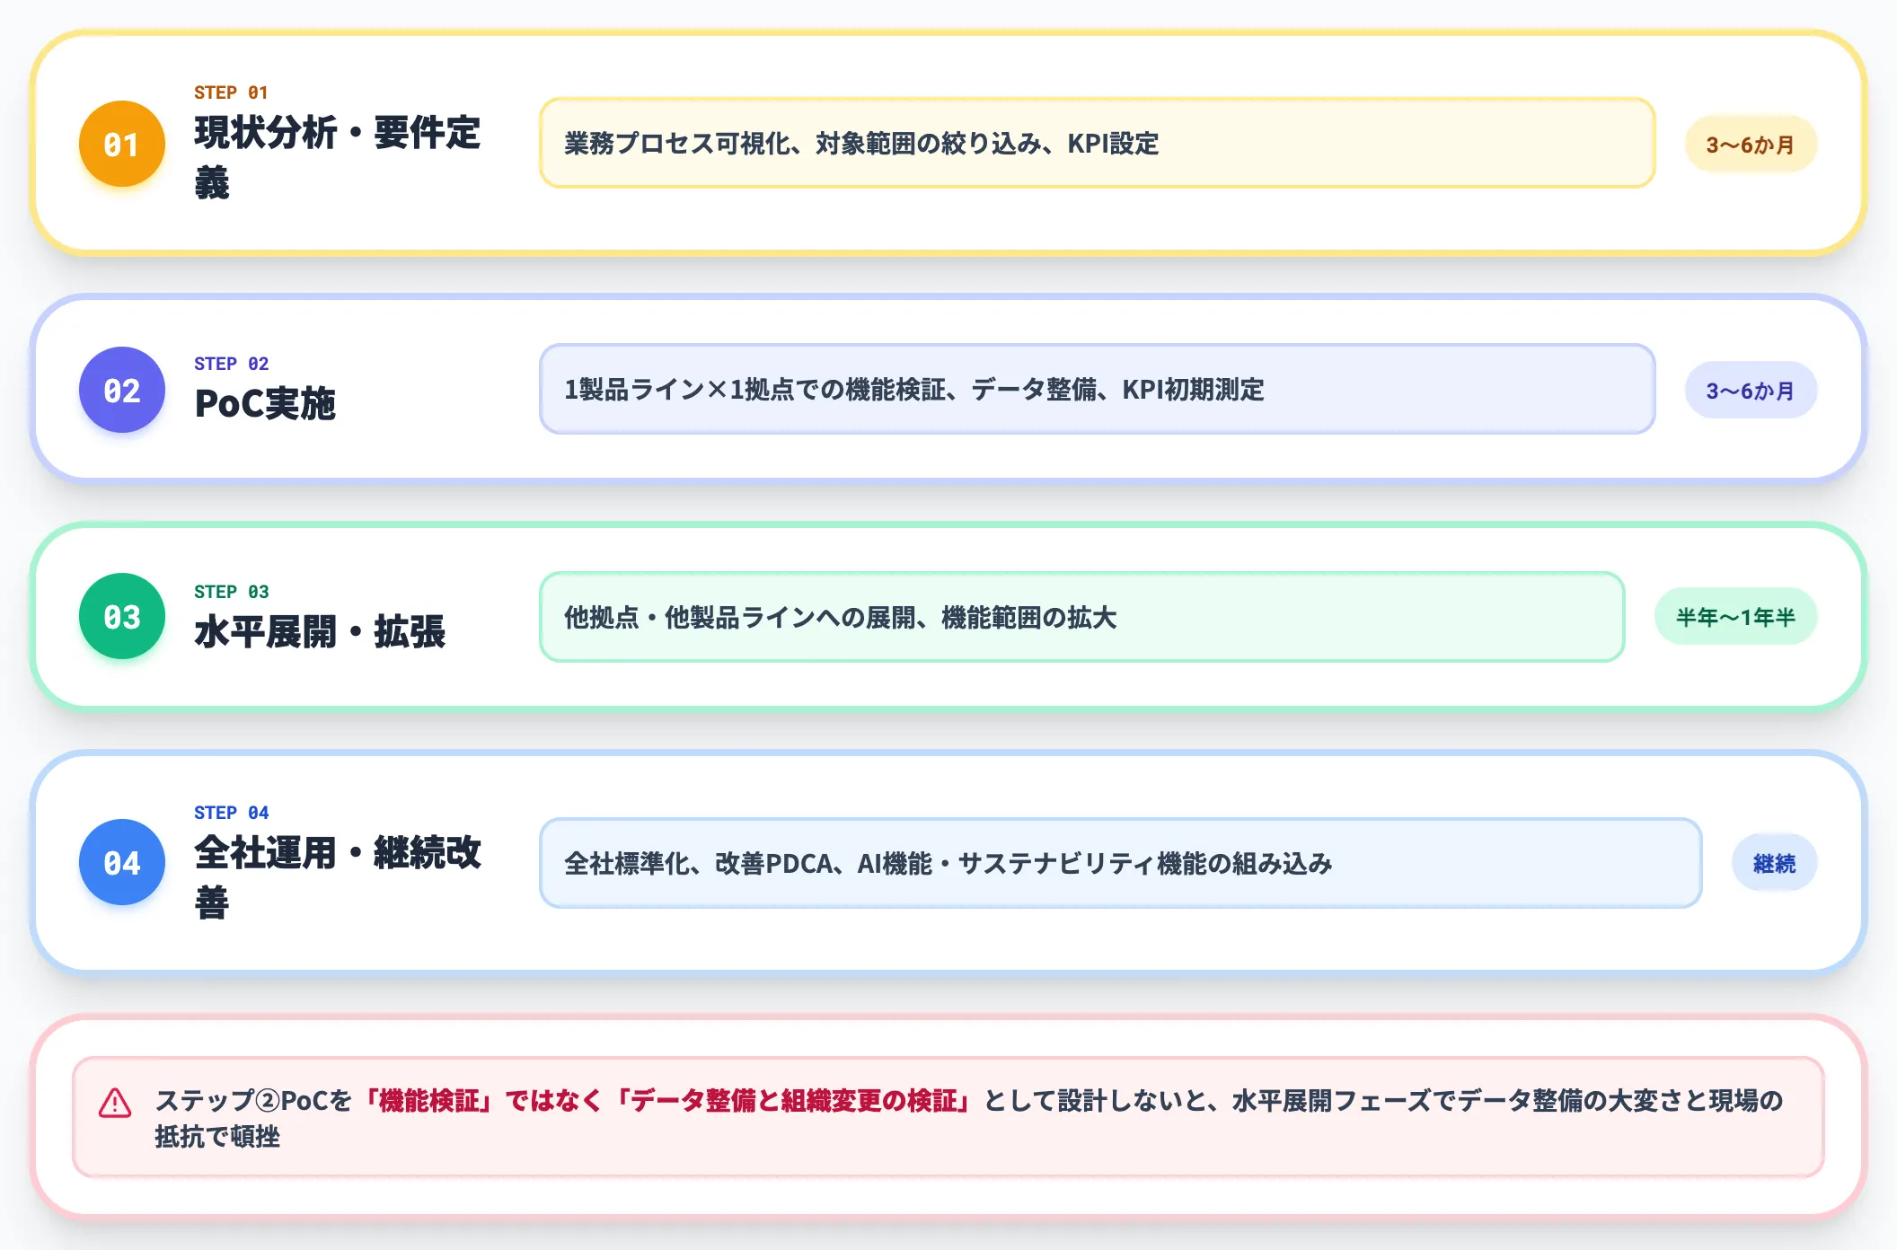Click the red text 「データ整備と組織変更の検証」
Viewport: 1897px width, 1250px height.
[x=794, y=1101]
